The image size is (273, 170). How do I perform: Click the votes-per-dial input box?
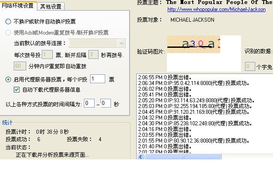coord(47,55)
